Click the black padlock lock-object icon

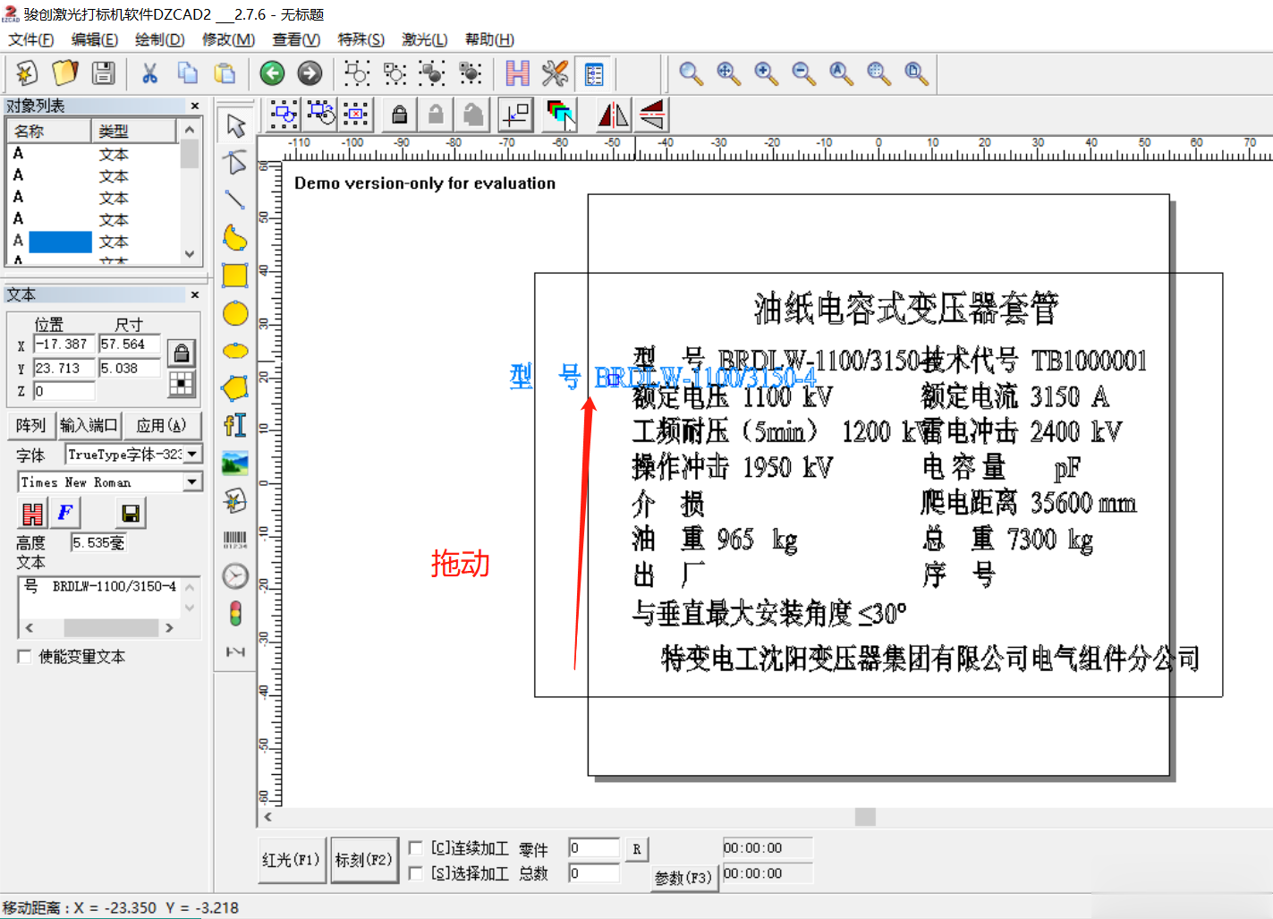tap(400, 115)
